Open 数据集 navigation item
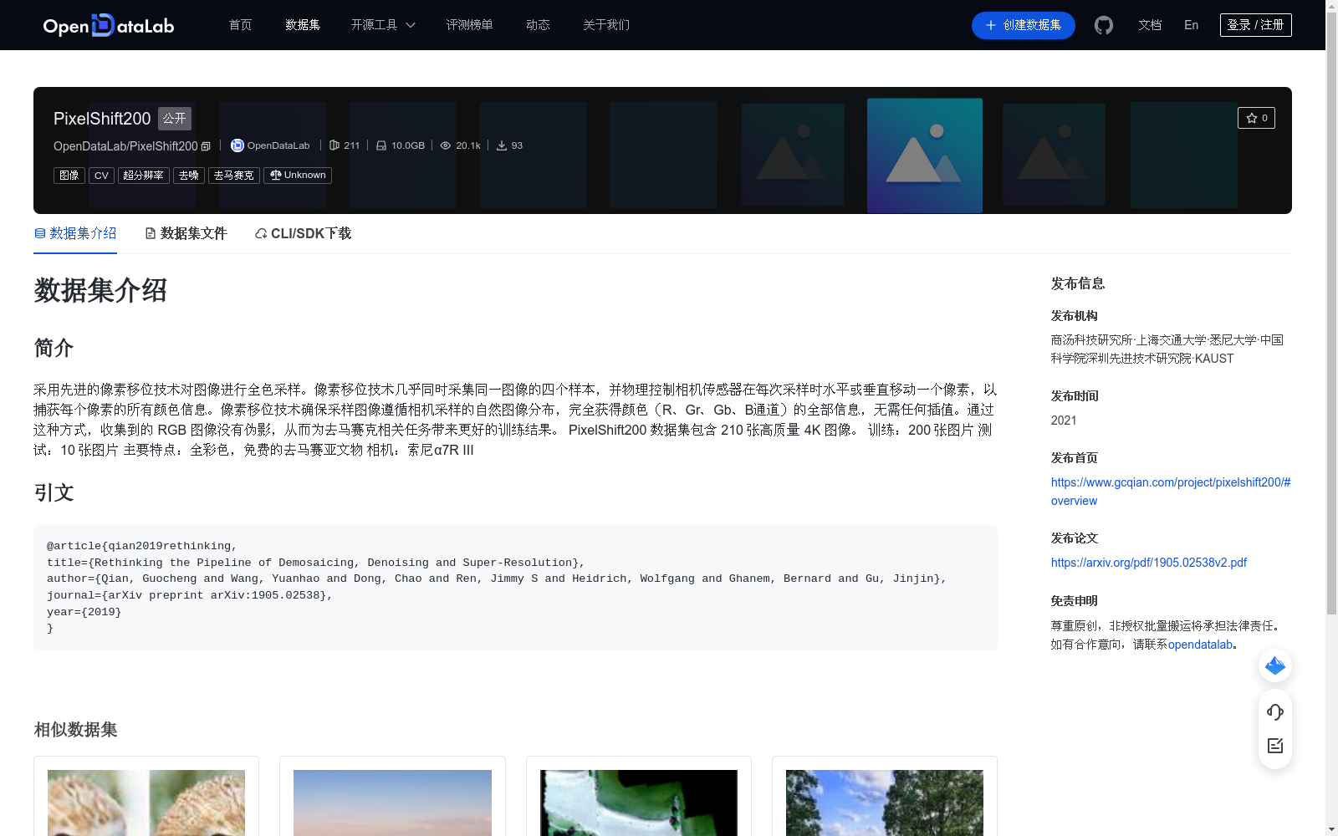Image resolution: width=1338 pixels, height=836 pixels. 303,25
